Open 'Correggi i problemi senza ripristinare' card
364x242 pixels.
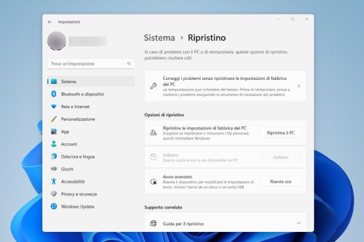[x=226, y=86]
